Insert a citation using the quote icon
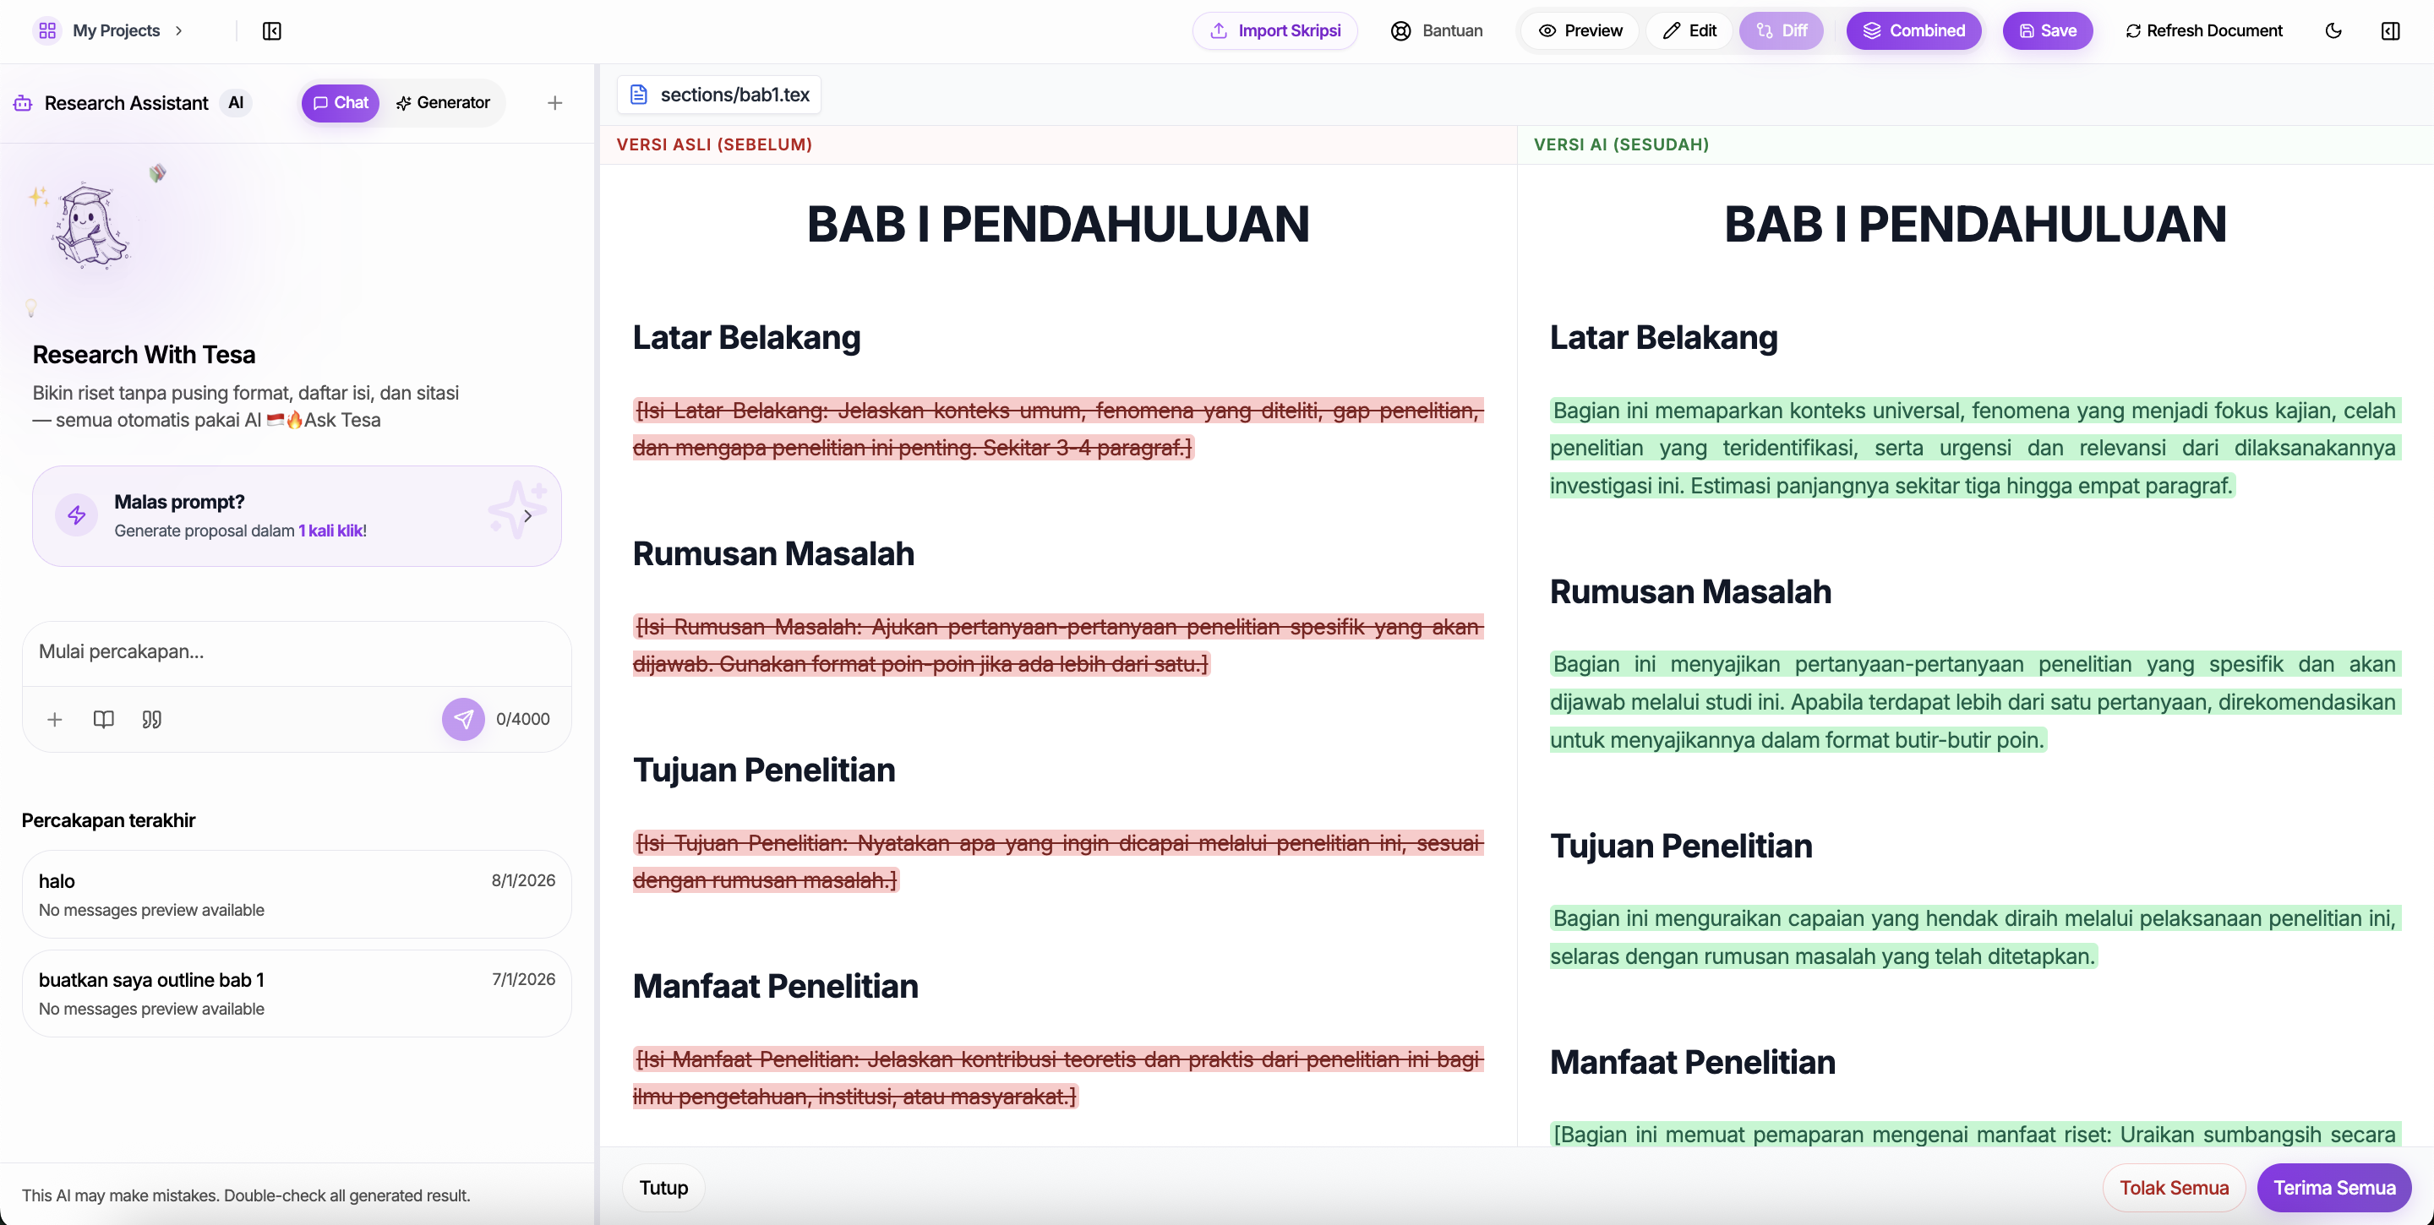This screenshot has width=2434, height=1225. coord(151,720)
